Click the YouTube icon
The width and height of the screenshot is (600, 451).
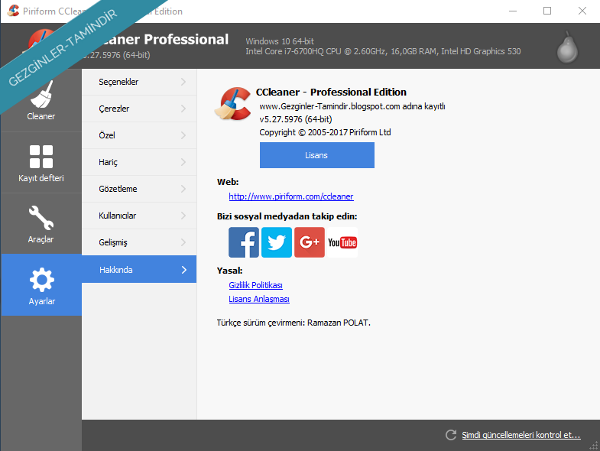click(x=342, y=242)
